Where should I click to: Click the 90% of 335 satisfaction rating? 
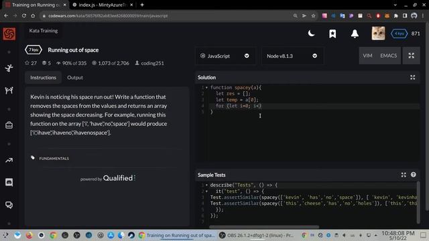coord(72,63)
